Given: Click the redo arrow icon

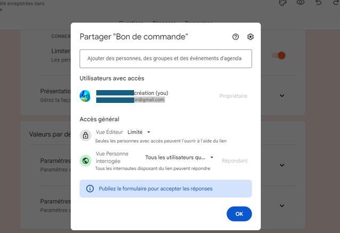Looking at the screenshot, I should [x=336, y=3].
